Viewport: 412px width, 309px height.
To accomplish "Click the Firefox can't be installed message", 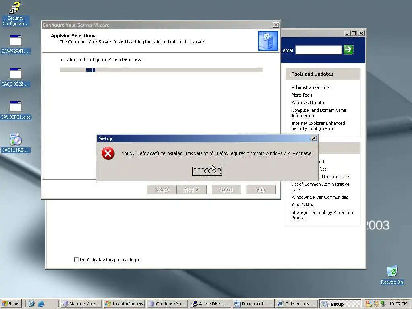I will tap(218, 153).
